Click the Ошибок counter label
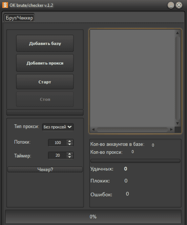187x225 pixels. [101, 194]
